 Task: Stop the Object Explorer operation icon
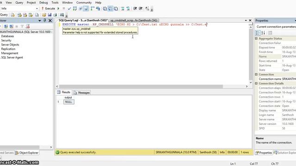pos(17,26)
